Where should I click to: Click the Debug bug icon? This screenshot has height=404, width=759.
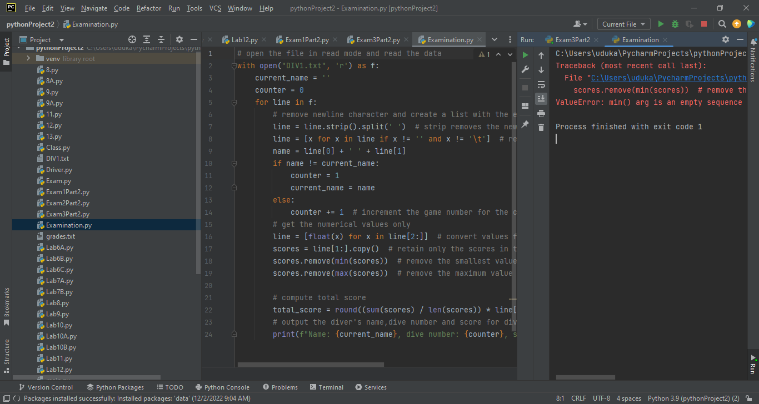point(675,24)
